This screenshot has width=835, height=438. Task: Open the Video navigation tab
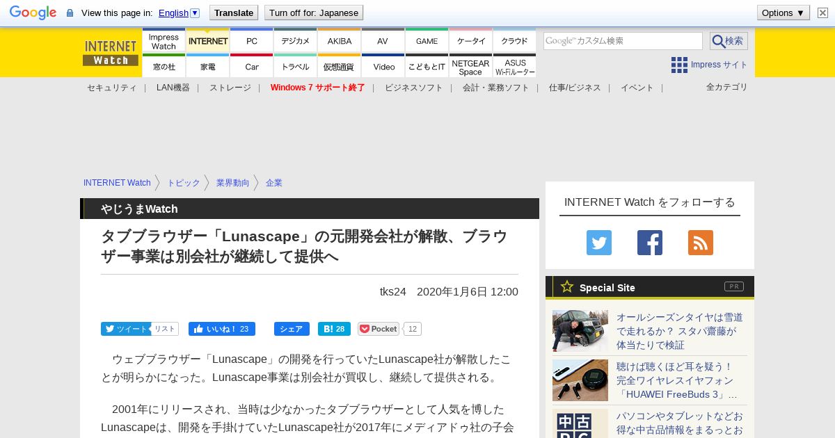(x=383, y=66)
